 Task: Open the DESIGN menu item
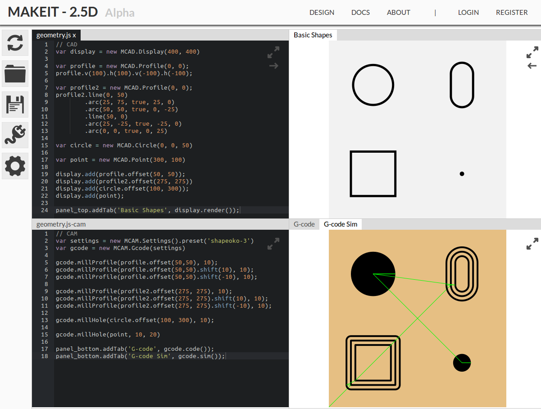click(x=322, y=13)
